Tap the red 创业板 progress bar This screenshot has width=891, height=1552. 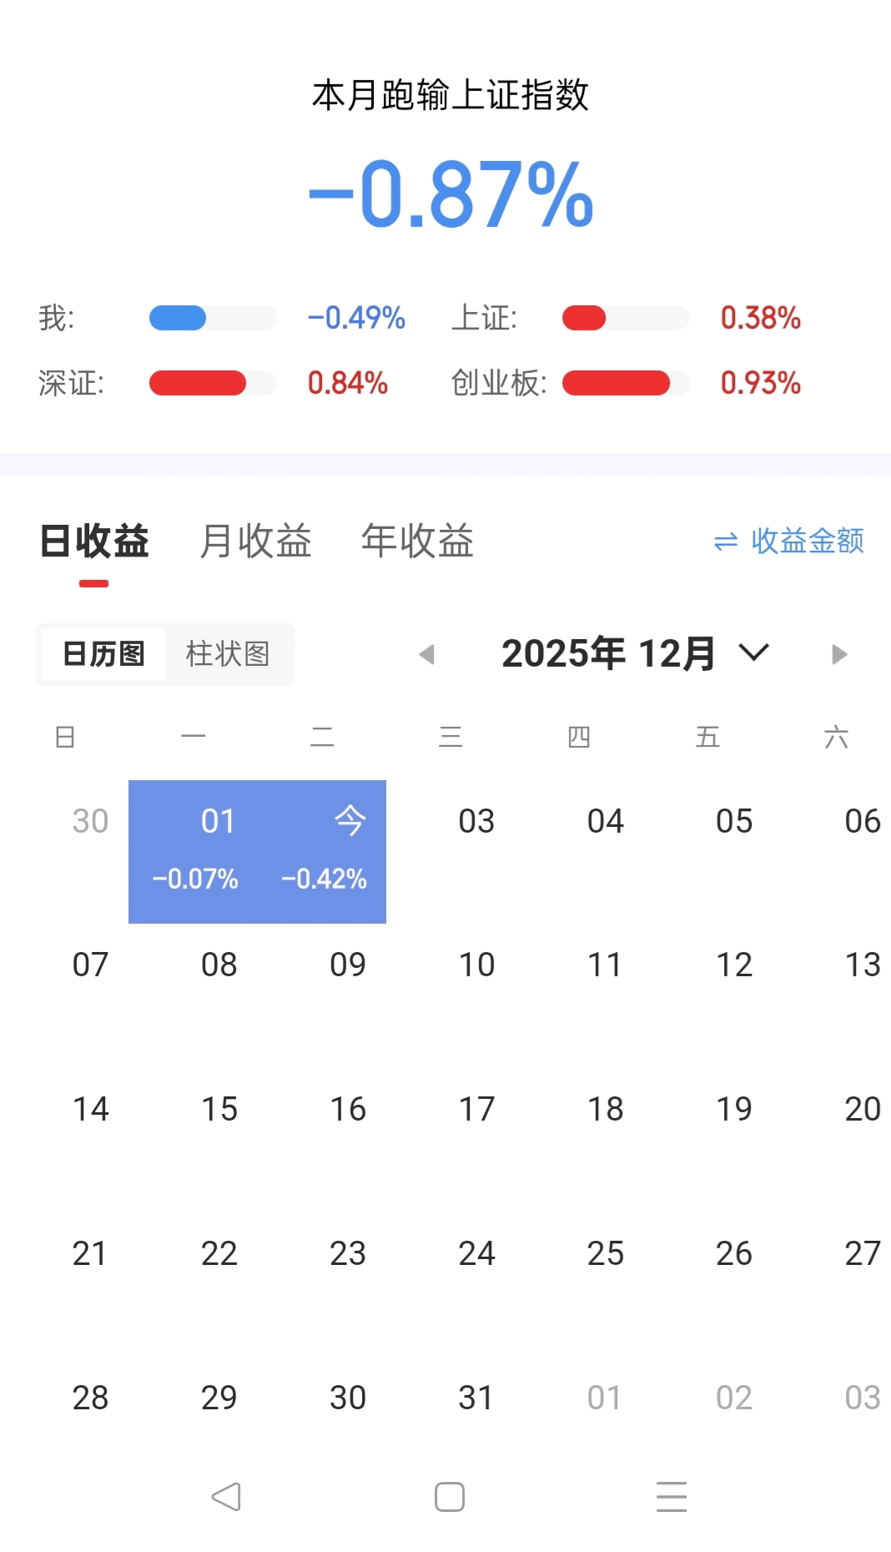pos(617,383)
